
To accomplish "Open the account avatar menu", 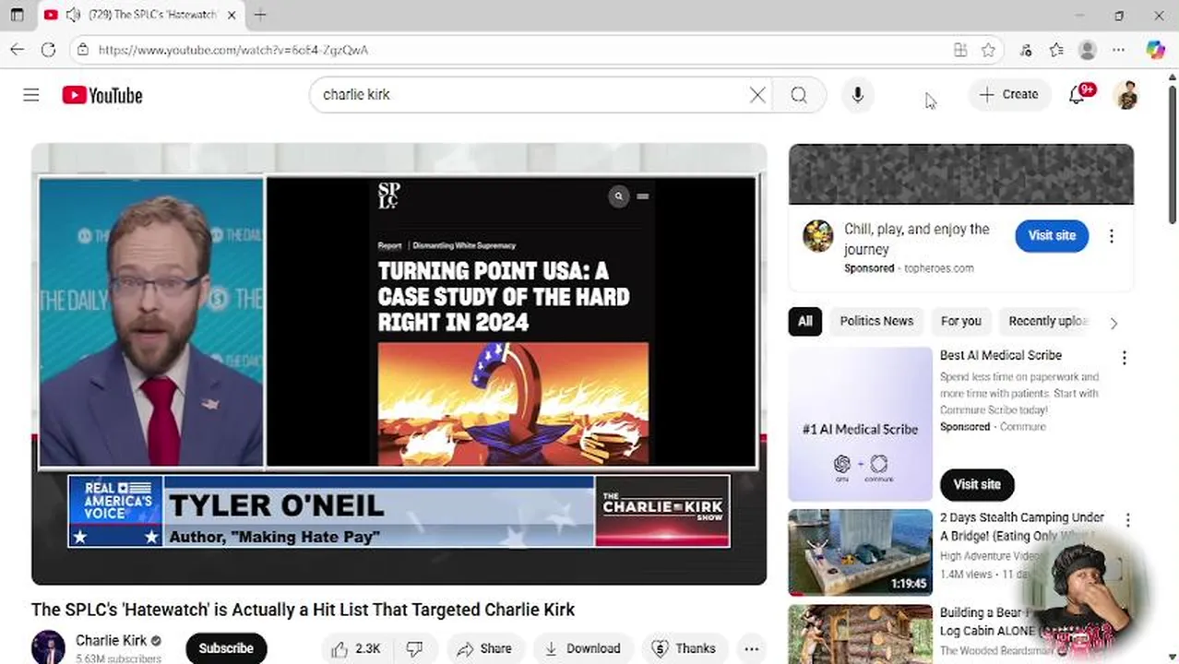I will (1126, 95).
